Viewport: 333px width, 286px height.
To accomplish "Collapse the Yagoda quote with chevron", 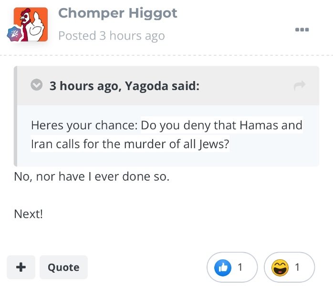I will pyautogui.click(x=36, y=86).
